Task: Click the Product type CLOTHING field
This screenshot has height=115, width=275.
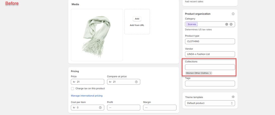Action: [x=210, y=41]
